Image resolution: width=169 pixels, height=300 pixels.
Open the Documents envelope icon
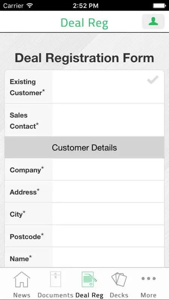(x=56, y=279)
